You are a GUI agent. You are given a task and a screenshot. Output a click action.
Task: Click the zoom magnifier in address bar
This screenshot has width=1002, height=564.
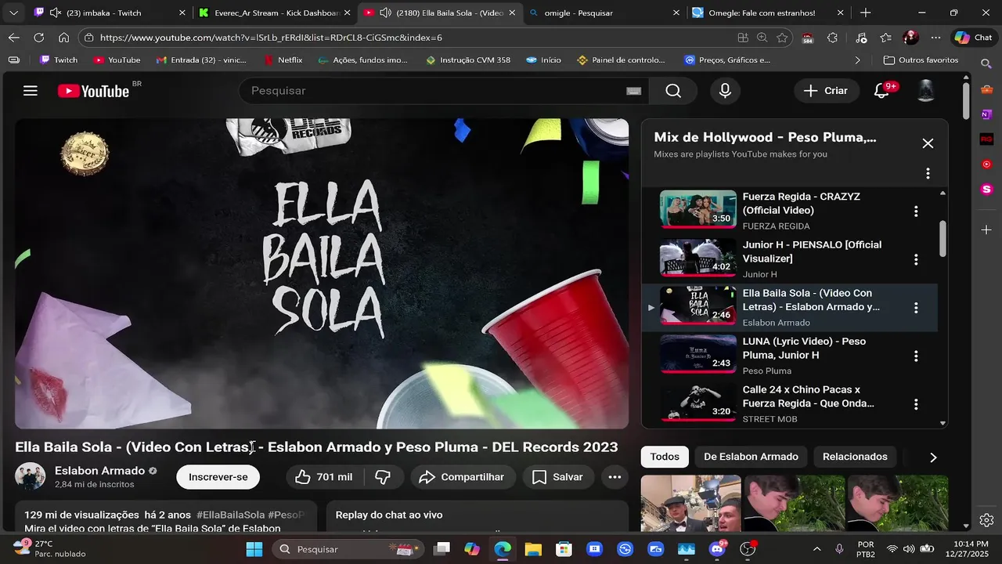pos(762,38)
